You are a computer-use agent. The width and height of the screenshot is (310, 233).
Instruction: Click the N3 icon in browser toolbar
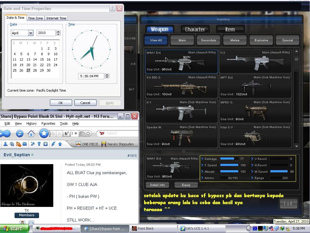point(67,133)
